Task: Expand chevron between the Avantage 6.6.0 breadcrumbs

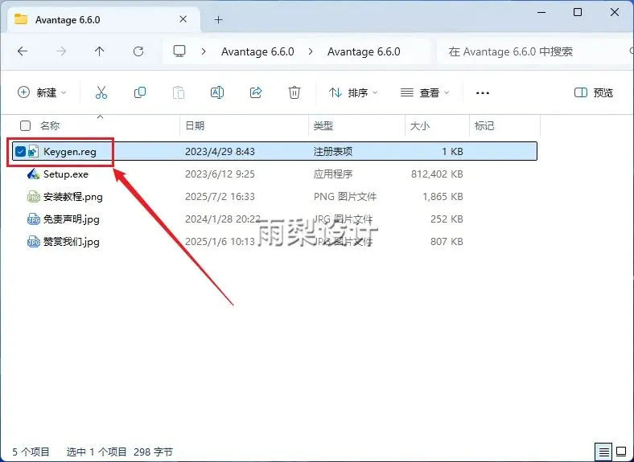Action: click(x=311, y=51)
